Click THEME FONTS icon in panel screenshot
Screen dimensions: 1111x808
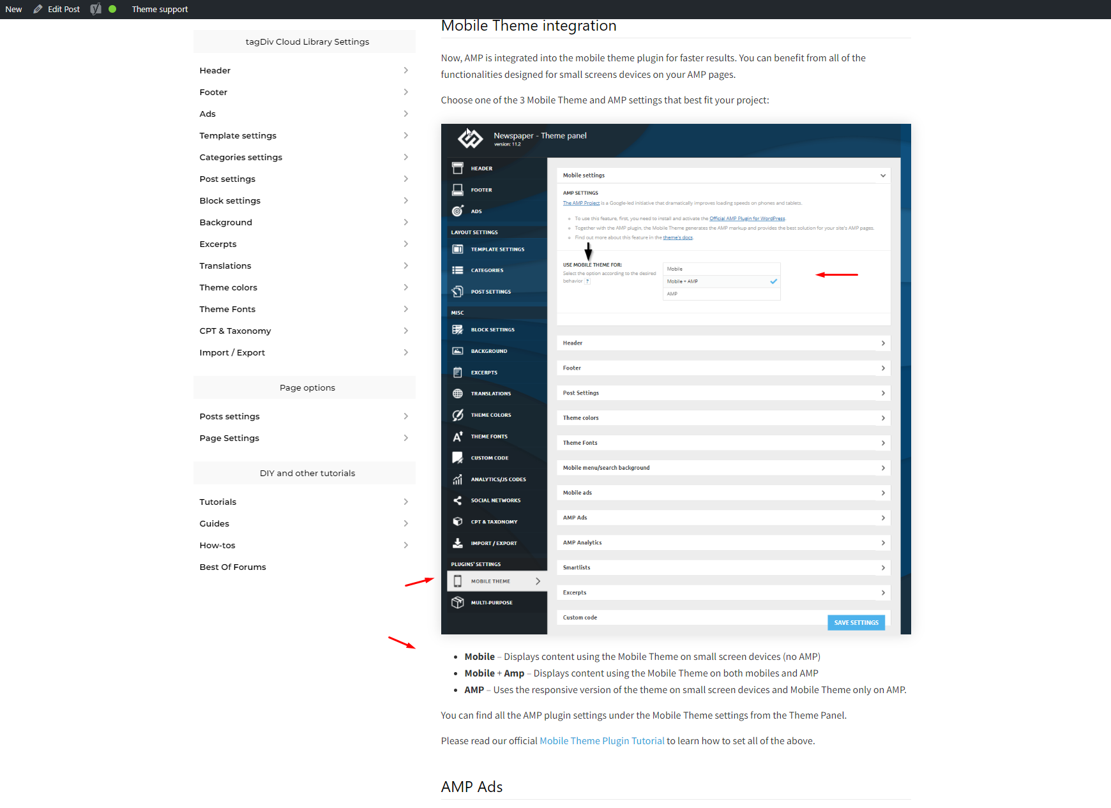(x=458, y=437)
